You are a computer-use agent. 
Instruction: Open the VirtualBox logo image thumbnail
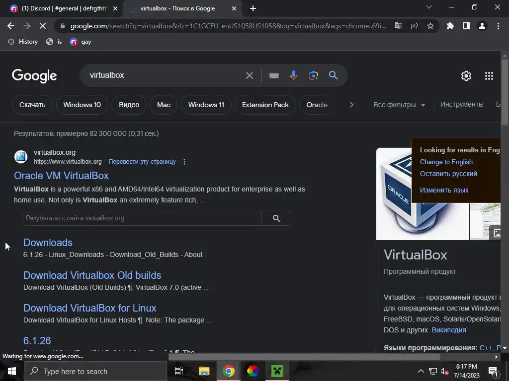[x=423, y=194]
